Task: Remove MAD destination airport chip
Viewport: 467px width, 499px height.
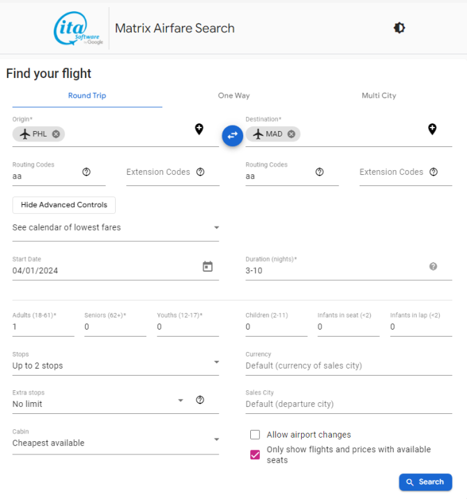Action: [x=291, y=134]
